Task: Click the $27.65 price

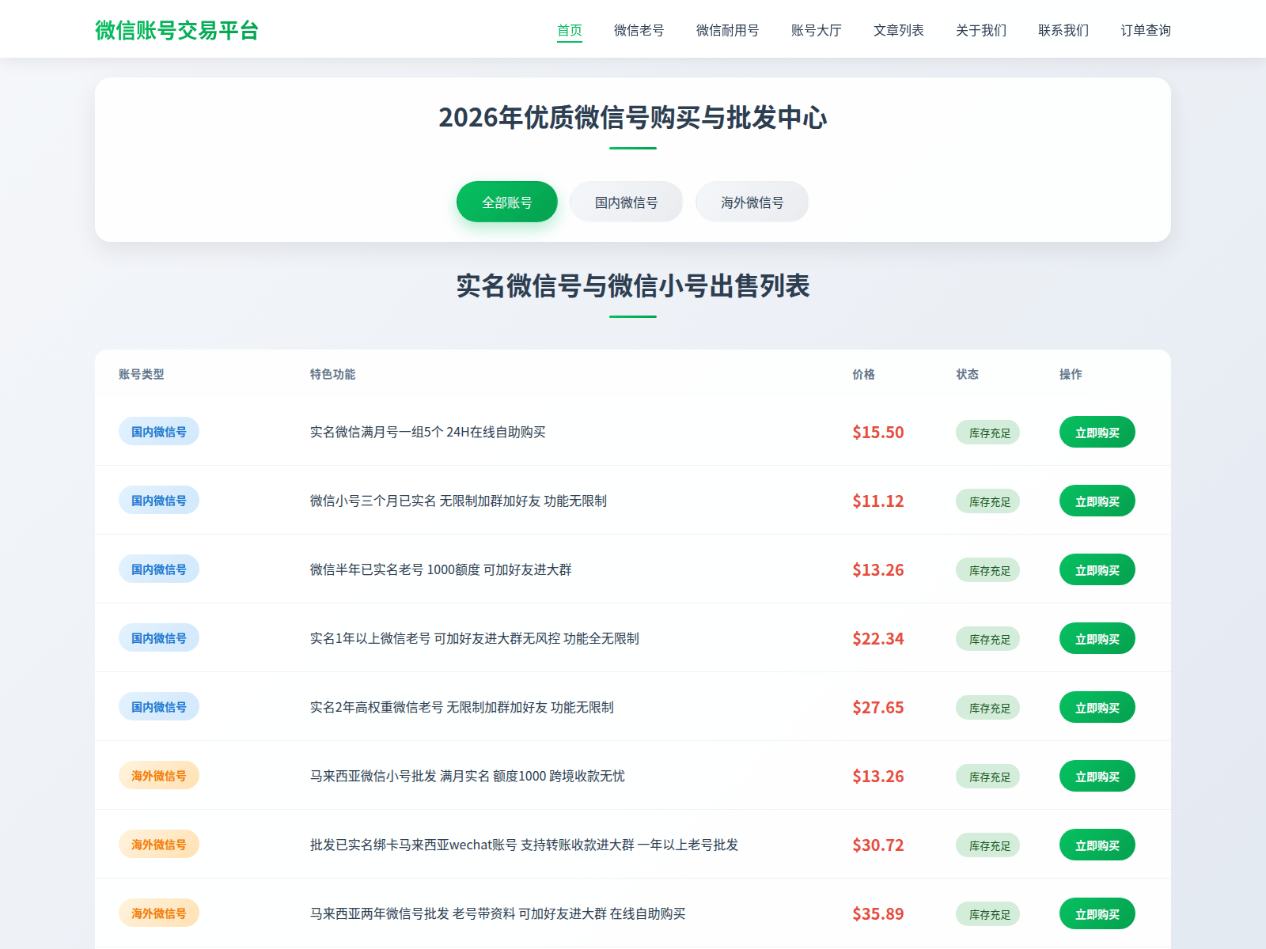Action: point(877,707)
